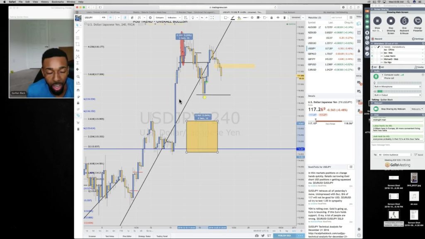This screenshot has height=239, width=425.
Task: Hide the selected drawing with eye icon
Action: 278,17
